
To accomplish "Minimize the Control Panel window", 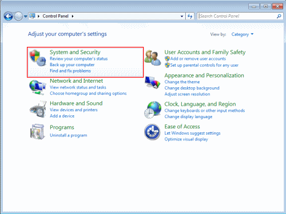I will [x=254, y=6].
